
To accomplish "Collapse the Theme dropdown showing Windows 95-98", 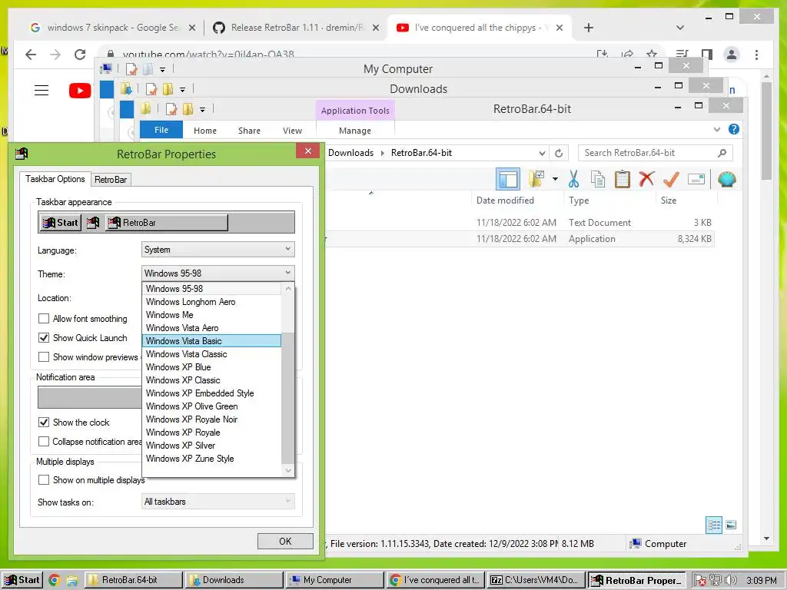I will (x=218, y=273).
